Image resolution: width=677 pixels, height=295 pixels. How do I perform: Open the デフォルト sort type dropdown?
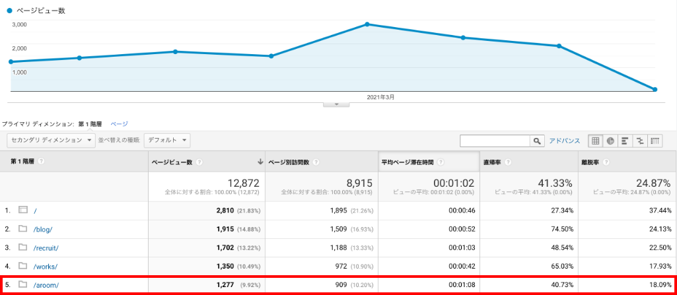[167, 140]
